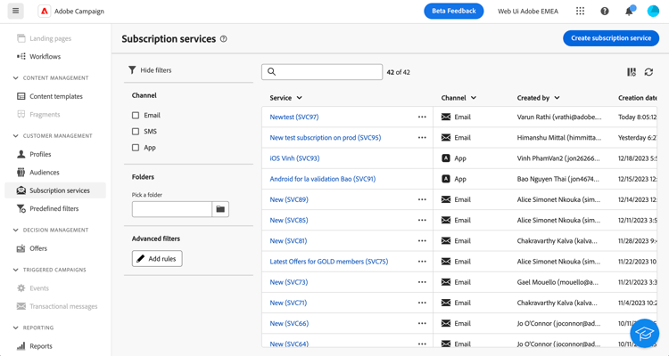Open the hamburger navigation menu
The height and width of the screenshot is (356, 669).
(x=16, y=11)
